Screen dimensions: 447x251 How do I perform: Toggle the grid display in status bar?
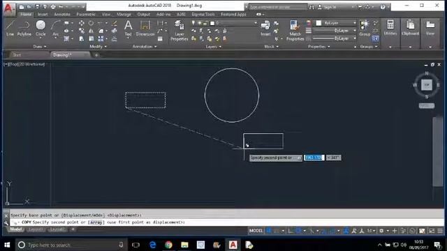click(268, 231)
